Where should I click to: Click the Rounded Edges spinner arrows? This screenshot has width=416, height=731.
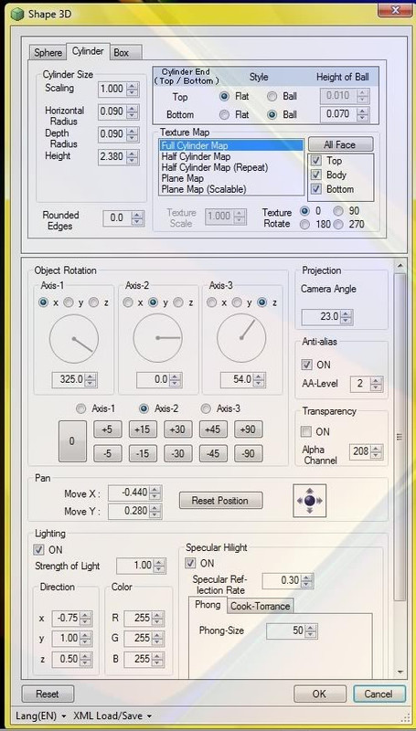[x=137, y=218]
